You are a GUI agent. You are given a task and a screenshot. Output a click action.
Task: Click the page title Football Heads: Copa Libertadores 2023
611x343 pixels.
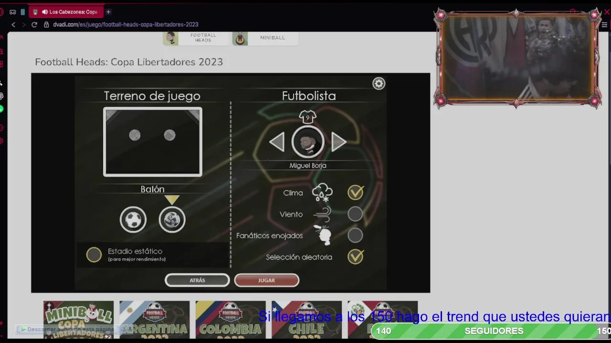pyautogui.click(x=129, y=62)
